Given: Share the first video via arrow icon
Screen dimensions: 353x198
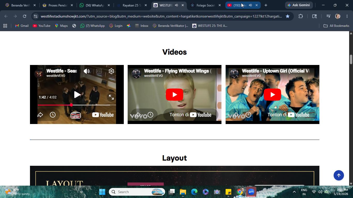Looking at the screenshot, I should pyautogui.click(x=40, y=115).
